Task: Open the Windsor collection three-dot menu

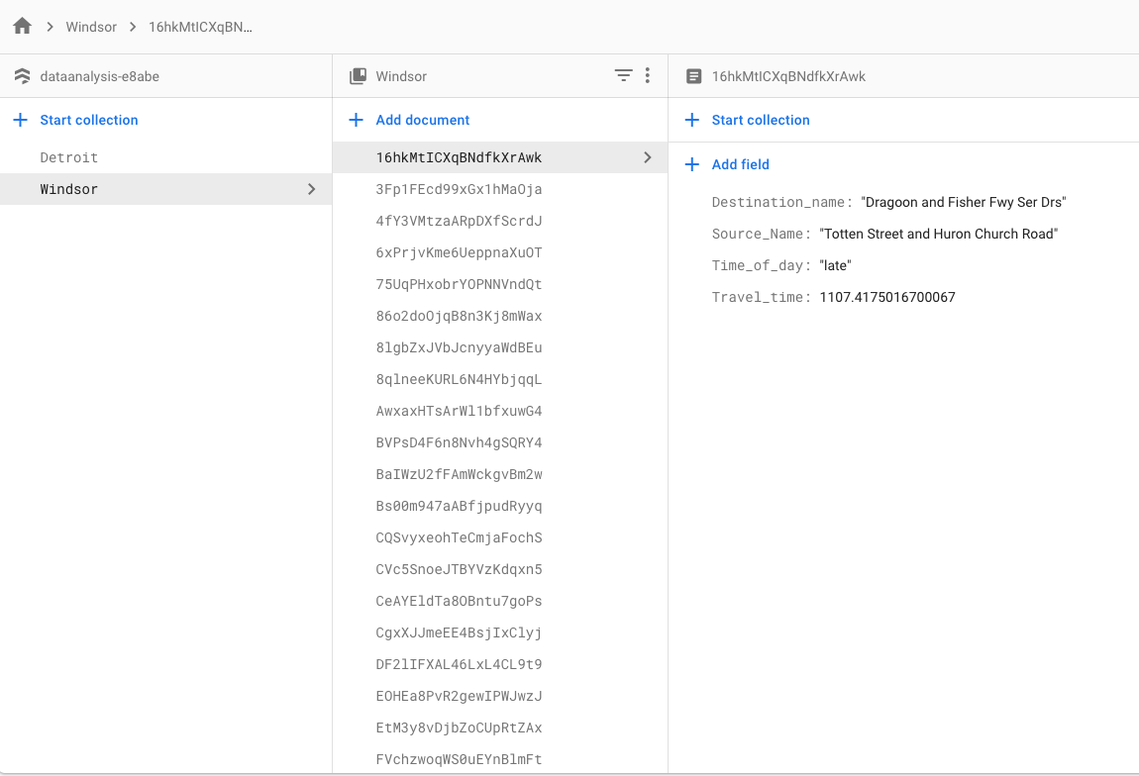Action: point(648,75)
